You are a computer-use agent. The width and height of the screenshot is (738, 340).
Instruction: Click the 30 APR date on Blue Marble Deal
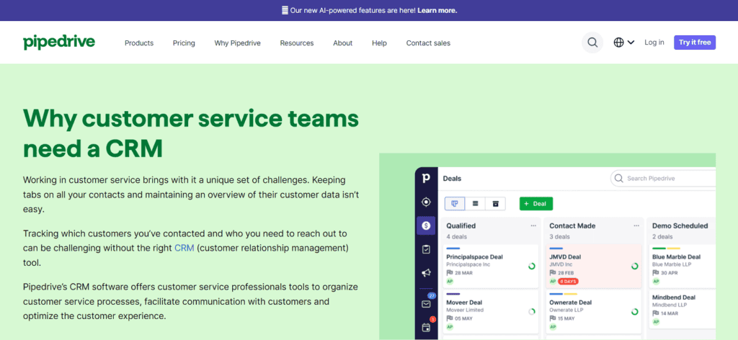[x=670, y=273]
